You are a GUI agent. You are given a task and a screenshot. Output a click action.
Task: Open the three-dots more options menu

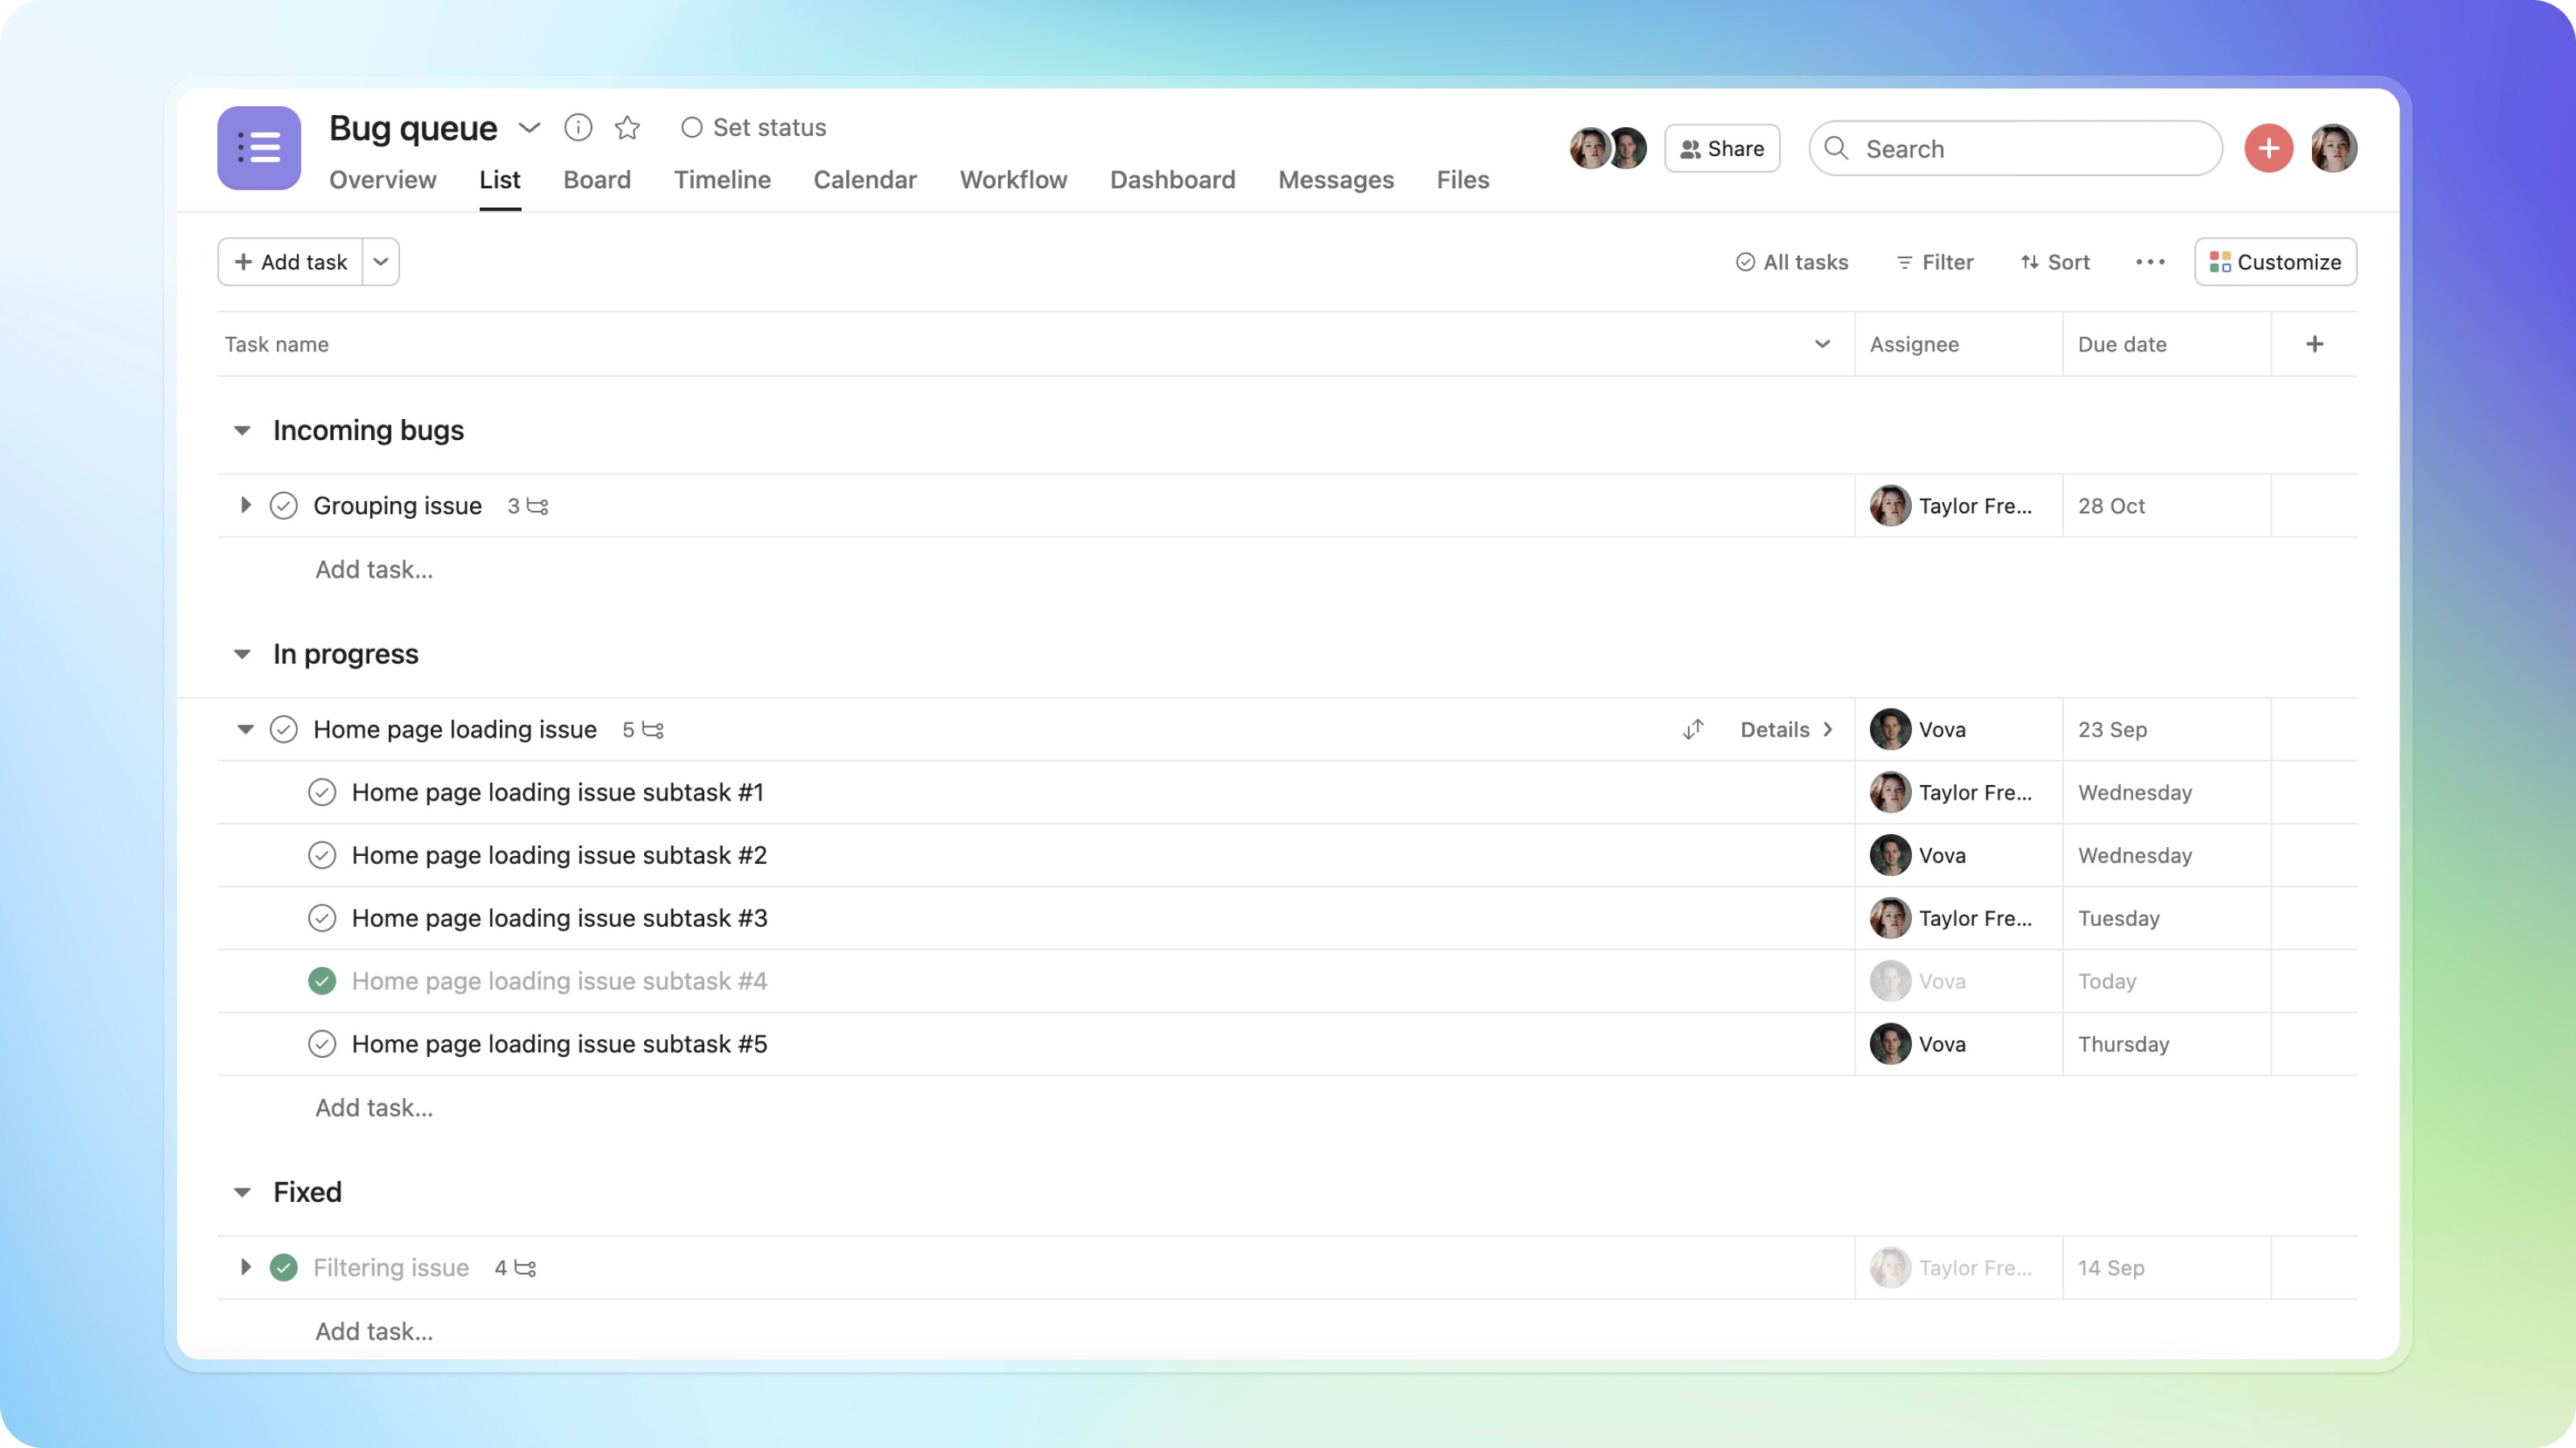point(2150,261)
